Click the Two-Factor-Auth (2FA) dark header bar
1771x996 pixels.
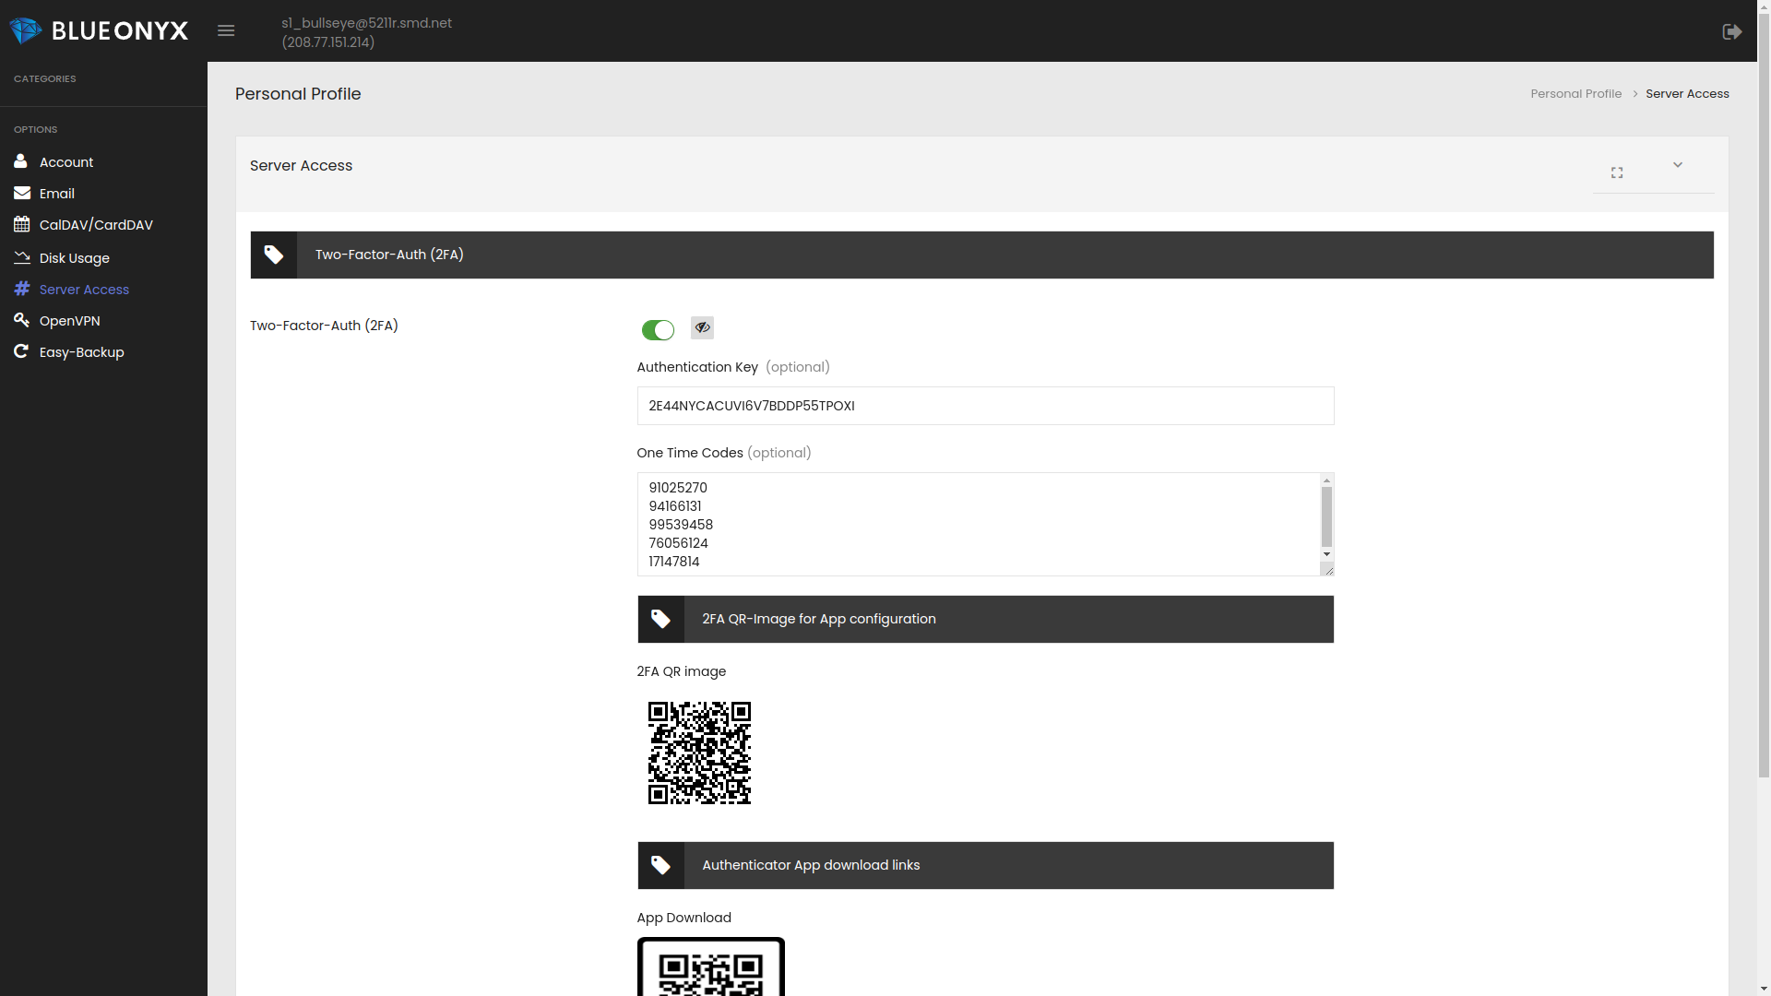pyautogui.click(x=981, y=255)
